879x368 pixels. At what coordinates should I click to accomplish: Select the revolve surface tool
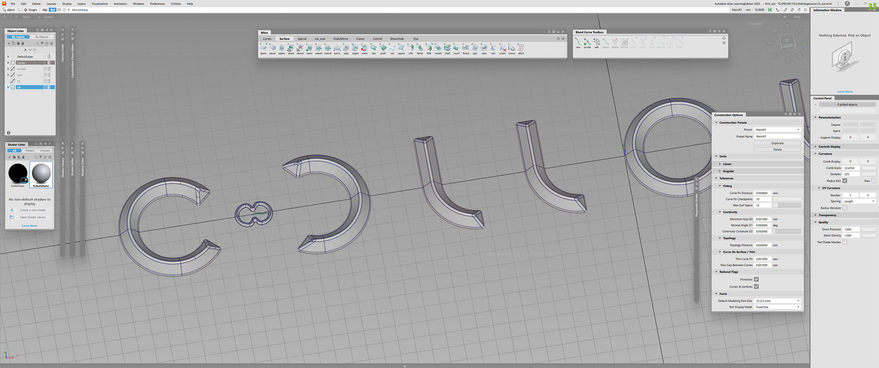(x=364, y=48)
